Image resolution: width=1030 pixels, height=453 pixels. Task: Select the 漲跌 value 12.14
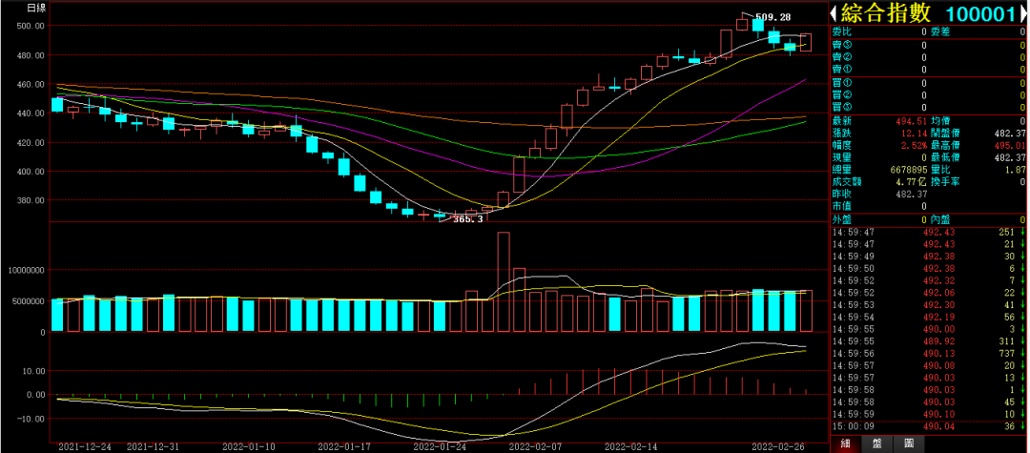tap(914, 134)
